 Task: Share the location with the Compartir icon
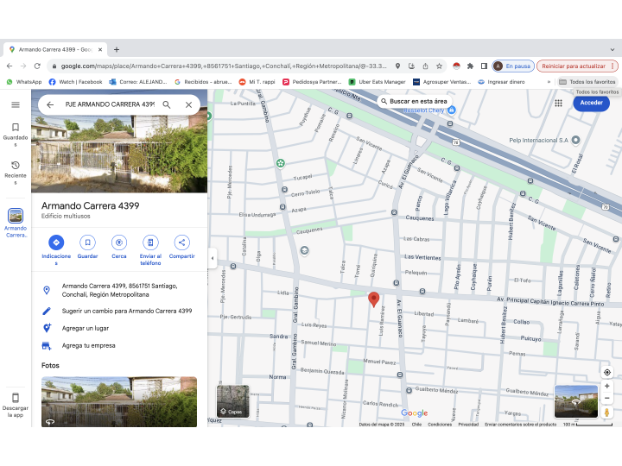[181, 242]
